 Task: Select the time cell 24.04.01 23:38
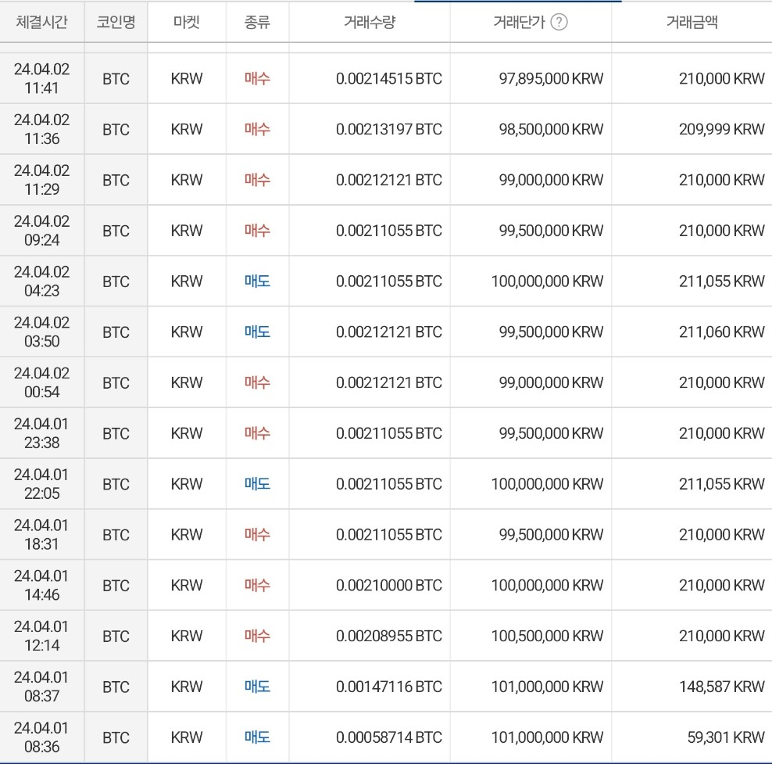coord(42,433)
